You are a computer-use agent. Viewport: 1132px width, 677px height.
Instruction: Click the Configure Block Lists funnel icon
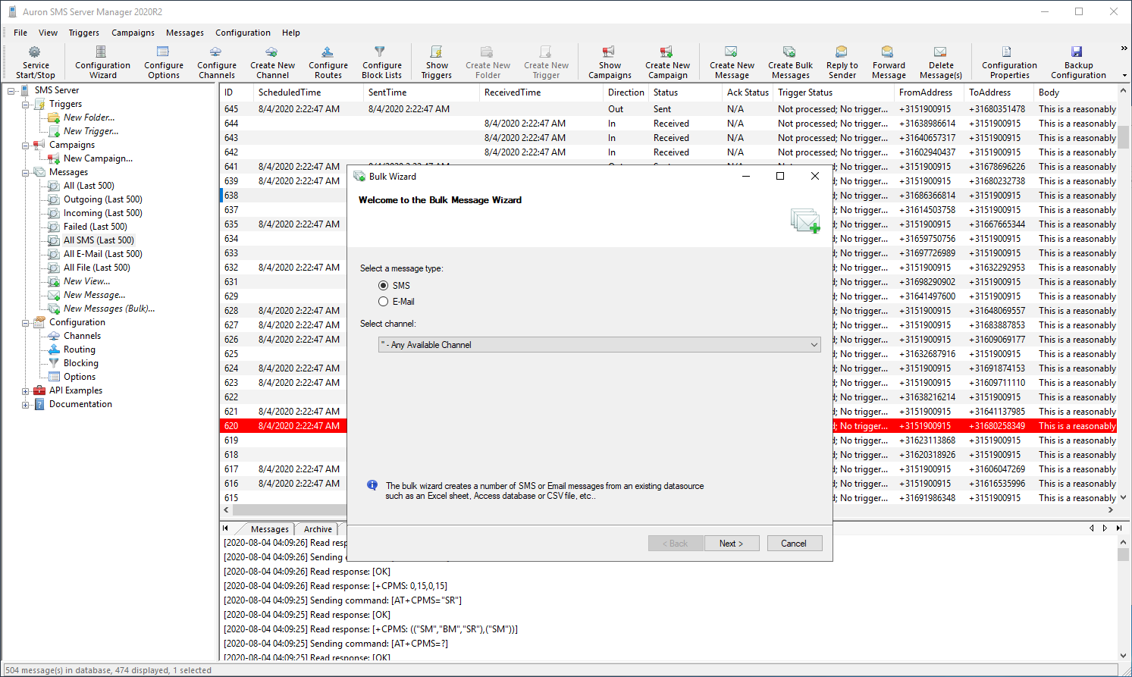click(x=381, y=52)
